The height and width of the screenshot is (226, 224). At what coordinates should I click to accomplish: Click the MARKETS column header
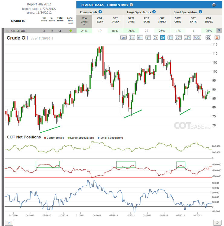pos(18,21)
